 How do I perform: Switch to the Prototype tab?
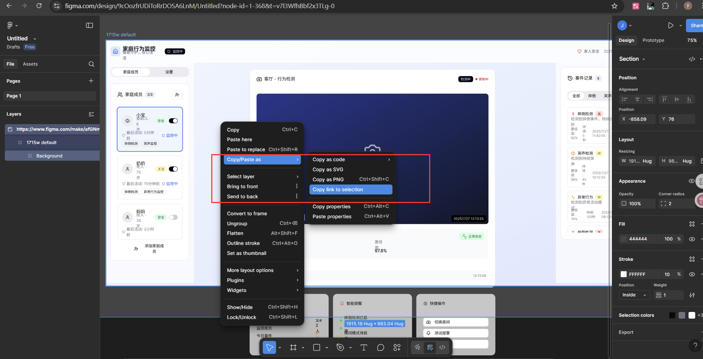[x=653, y=40]
